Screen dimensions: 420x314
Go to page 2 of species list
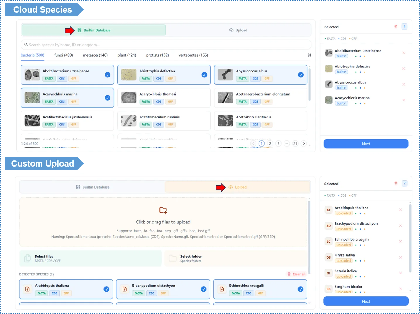[270, 144]
